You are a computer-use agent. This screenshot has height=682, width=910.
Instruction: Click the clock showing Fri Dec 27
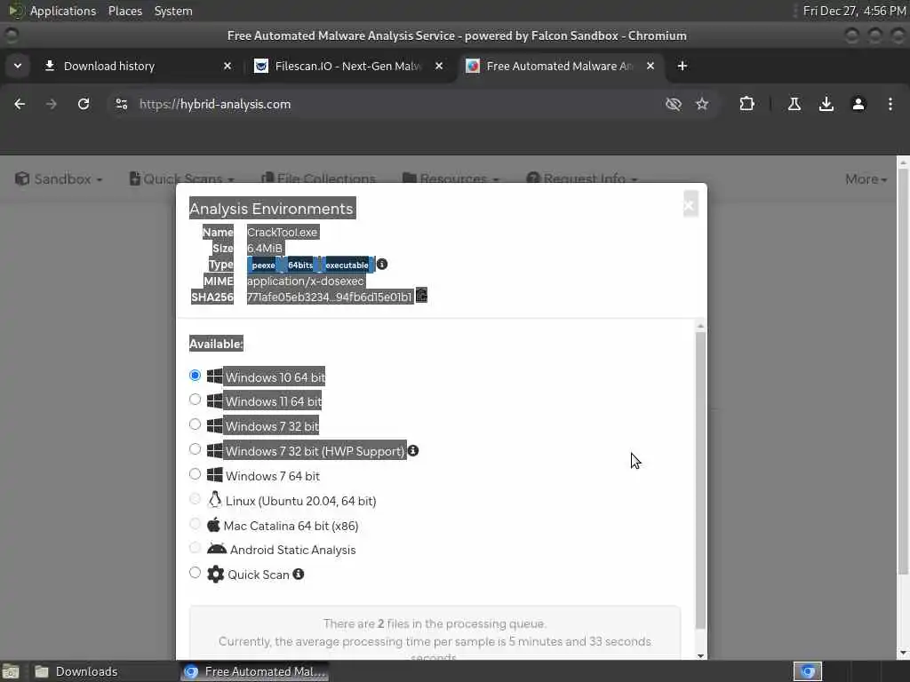(854, 11)
